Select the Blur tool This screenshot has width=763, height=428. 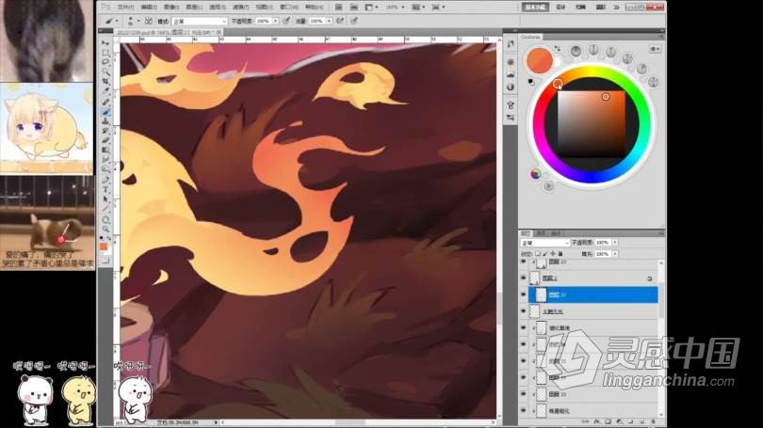106,160
